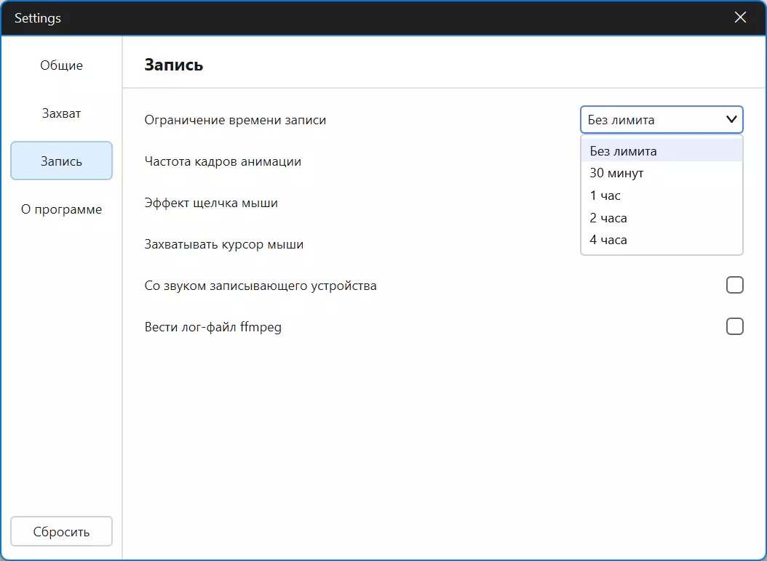Open the Общие settings tab

61,65
